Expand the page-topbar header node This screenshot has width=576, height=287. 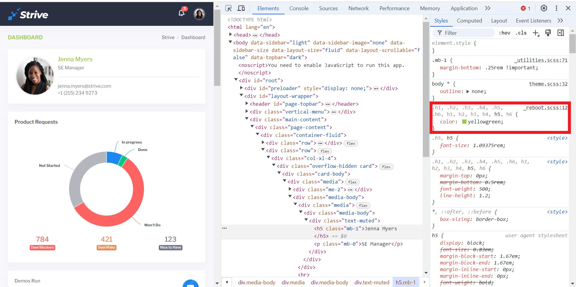tap(247, 104)
